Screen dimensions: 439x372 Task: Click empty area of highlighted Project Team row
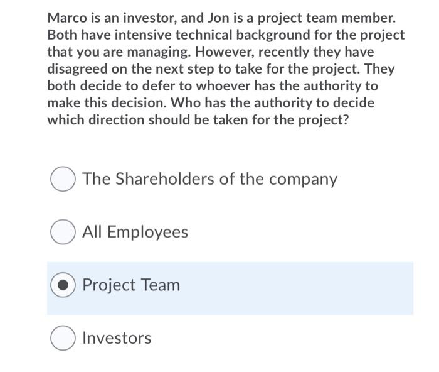[297, 288]
